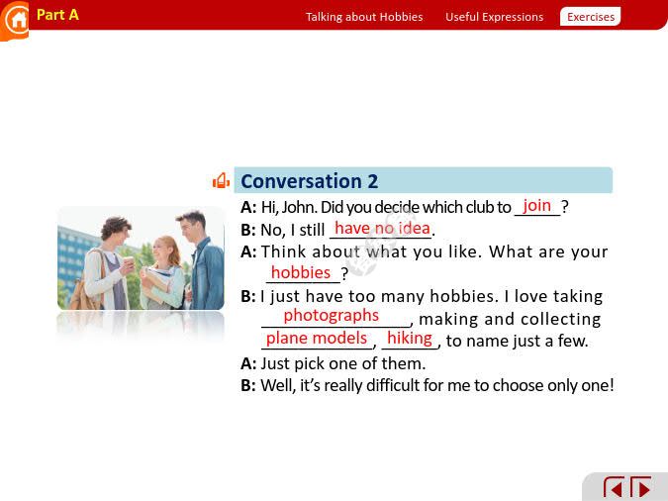Play audio with the speaker icon beside Conversation 2
Viewport: 668px width, 501px height.
pyautogui.click(x=221, y=180)
